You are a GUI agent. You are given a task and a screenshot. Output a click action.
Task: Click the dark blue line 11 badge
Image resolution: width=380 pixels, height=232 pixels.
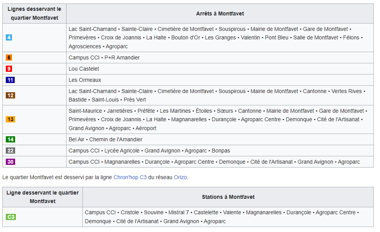[10, 80]
